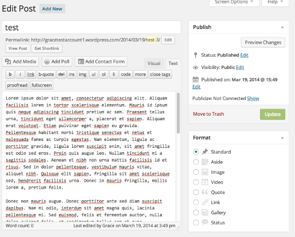Screen dimensions: 295x237
Task: Switch to the Visual editor tab
Action: [x=154, y=64]
